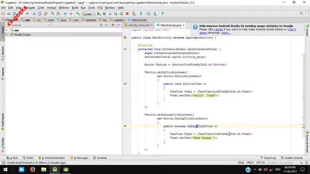Click the Debug app bug icon

tap(105, 14)
